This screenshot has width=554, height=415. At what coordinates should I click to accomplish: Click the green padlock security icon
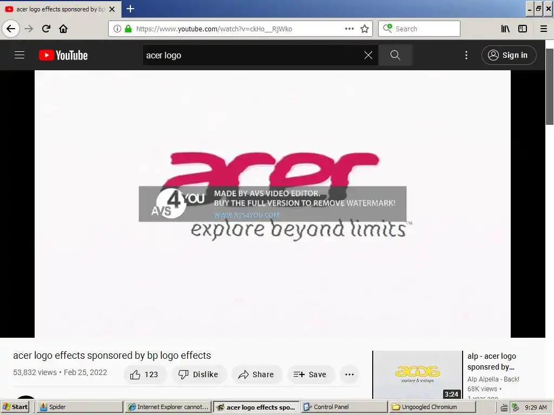[x=128, y=29]
